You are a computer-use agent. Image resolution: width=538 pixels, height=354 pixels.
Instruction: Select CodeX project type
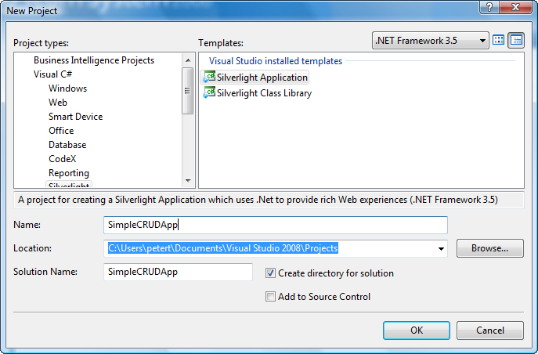[62, 158]
